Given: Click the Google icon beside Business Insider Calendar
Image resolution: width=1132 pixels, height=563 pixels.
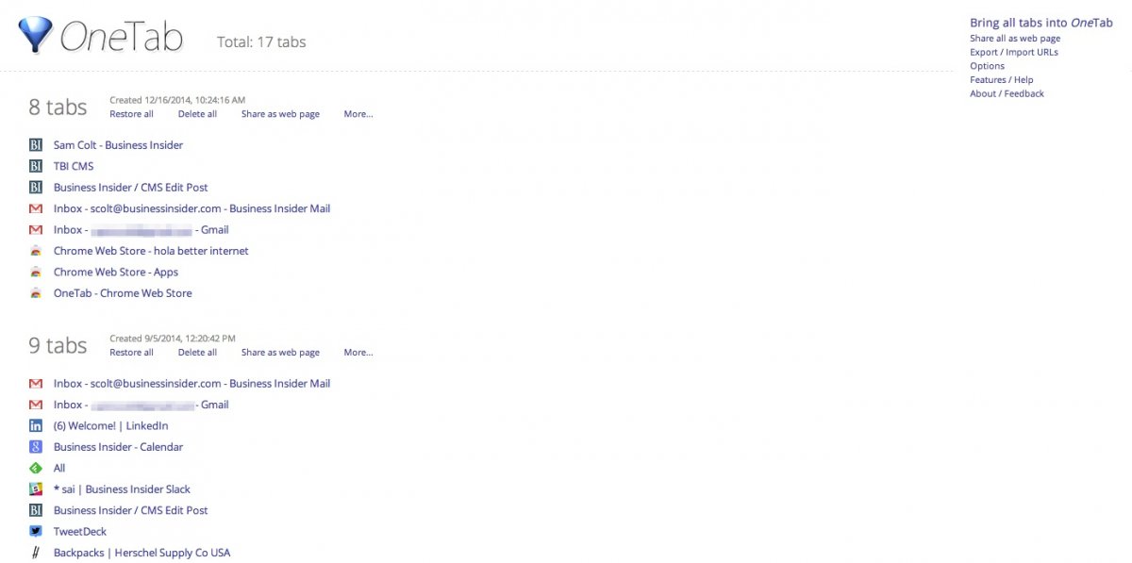Looking at the screenshot, I should click(36, 447).
